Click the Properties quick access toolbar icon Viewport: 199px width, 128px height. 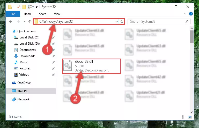pyautogui.click(x=18, y=7)
